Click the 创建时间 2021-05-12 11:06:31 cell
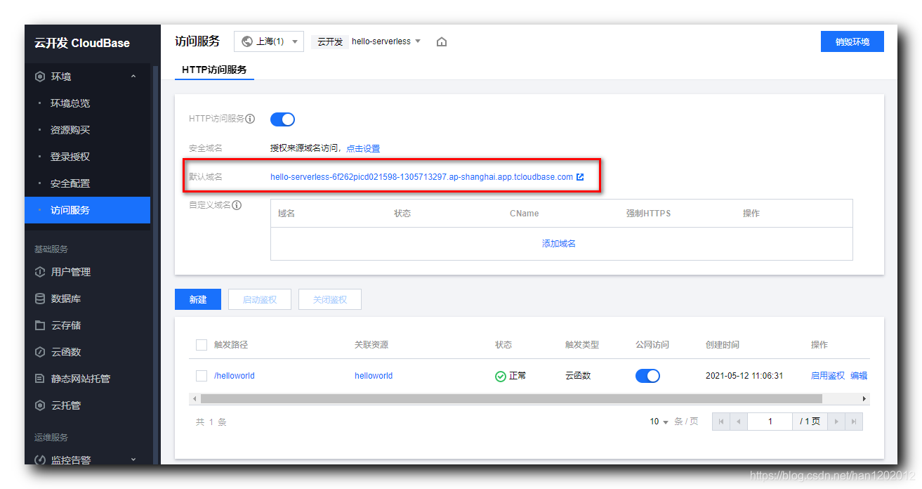Screen dimensions: 922x489 (x=744, y=376)
